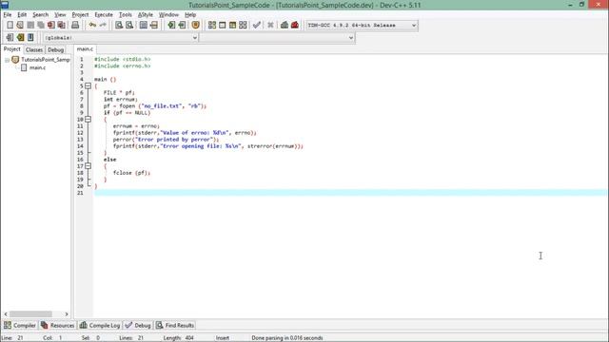Viewport: 609px width, 342px height.
Task: Click the Close All files toolbar icon
Action: (61, 26)
